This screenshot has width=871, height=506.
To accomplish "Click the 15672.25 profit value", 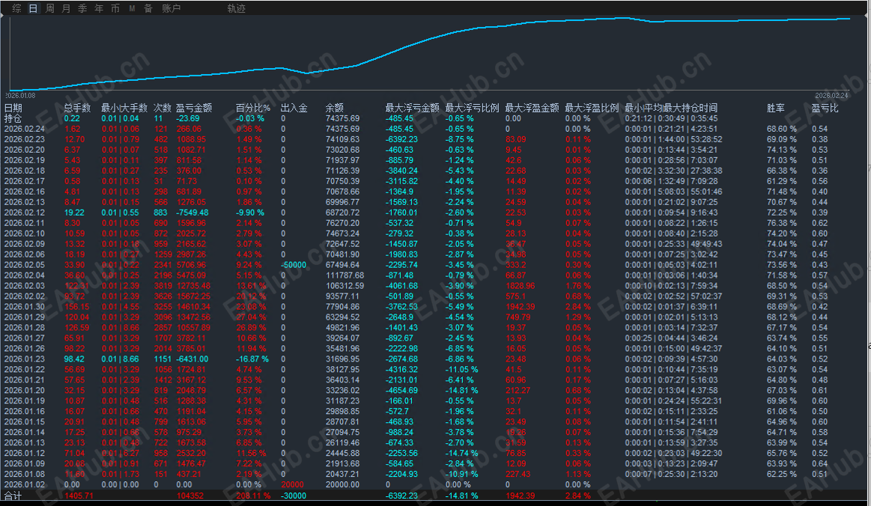I will point(193,296).
